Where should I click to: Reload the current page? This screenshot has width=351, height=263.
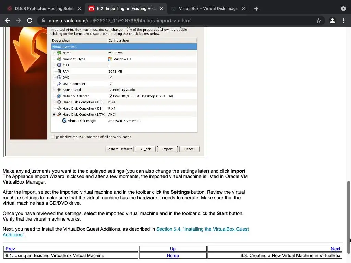pos(29,21)
